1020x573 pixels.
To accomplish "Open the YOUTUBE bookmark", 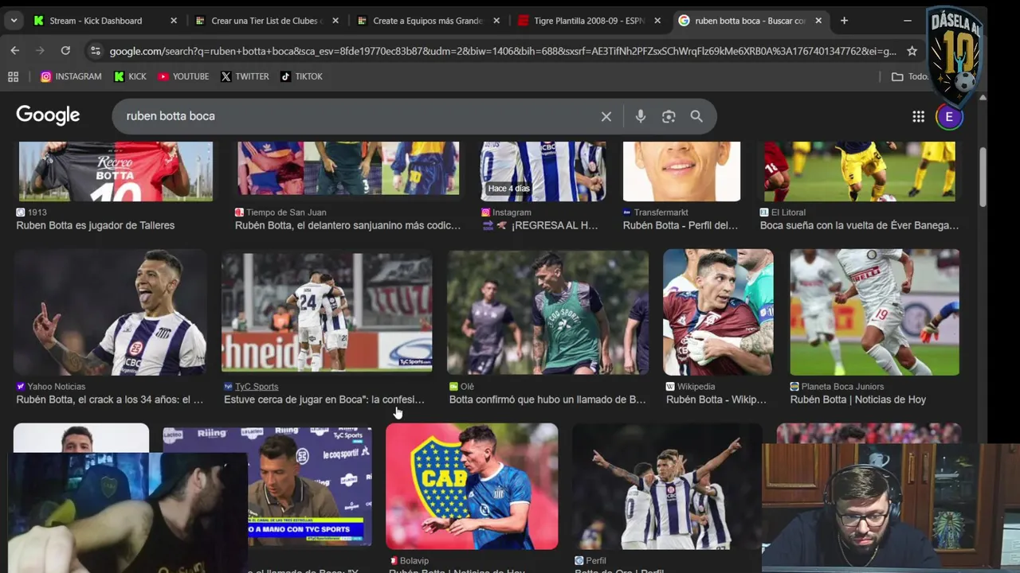I will (183, 76).
